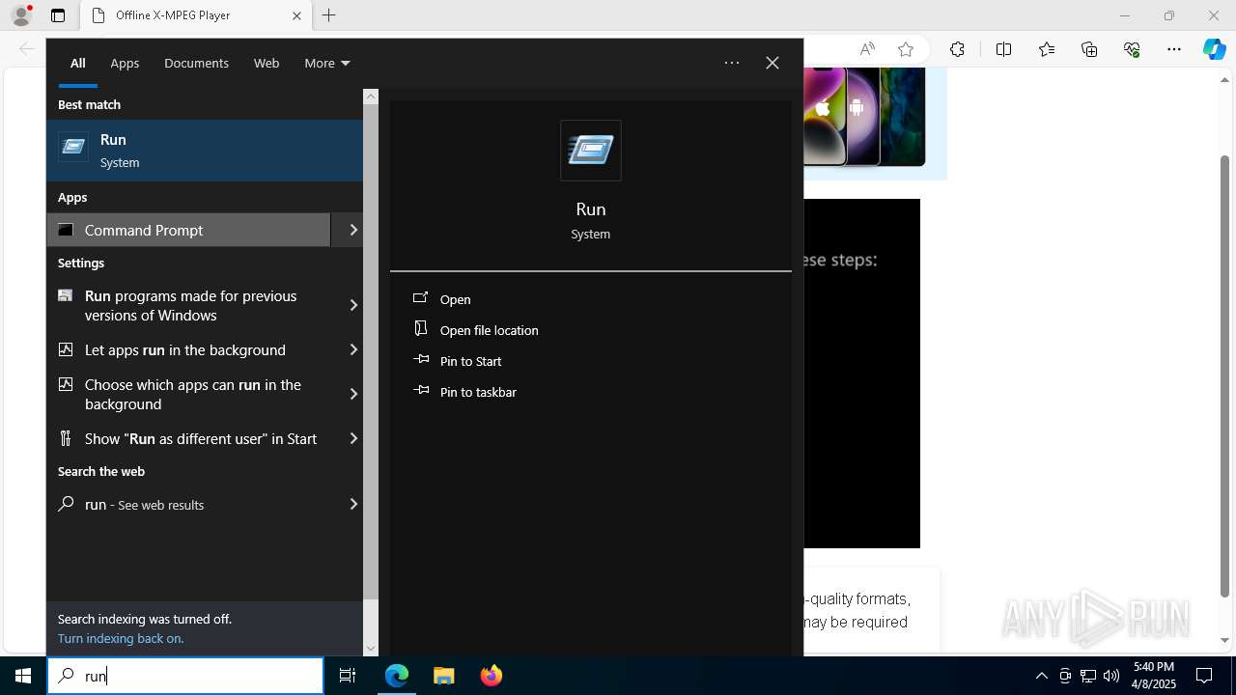Click the taskbar clock showing 5:40 PM
This screenshot has height=695, width=1236.
[x=1154, y=676]
